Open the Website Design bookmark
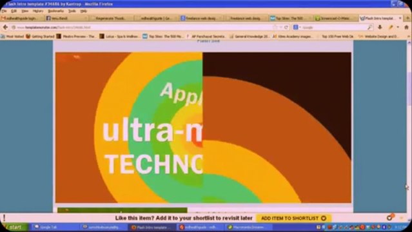 pos(378,36)
